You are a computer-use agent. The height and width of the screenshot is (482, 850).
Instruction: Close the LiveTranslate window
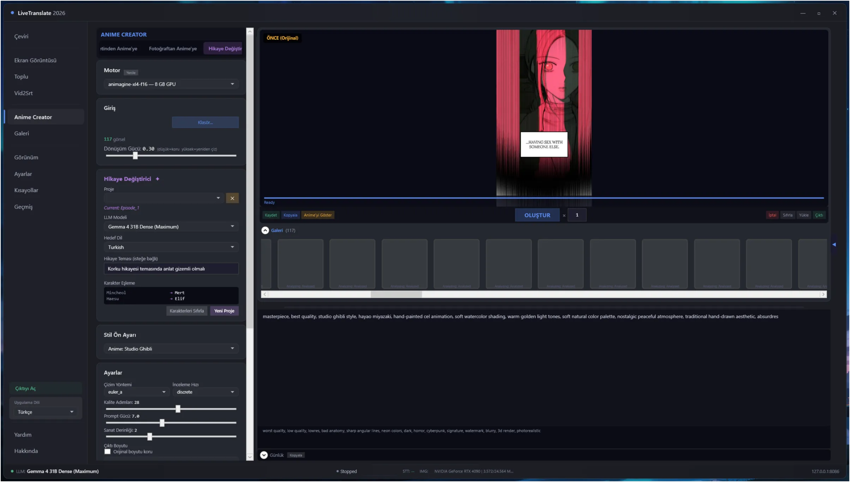[834, 13]
